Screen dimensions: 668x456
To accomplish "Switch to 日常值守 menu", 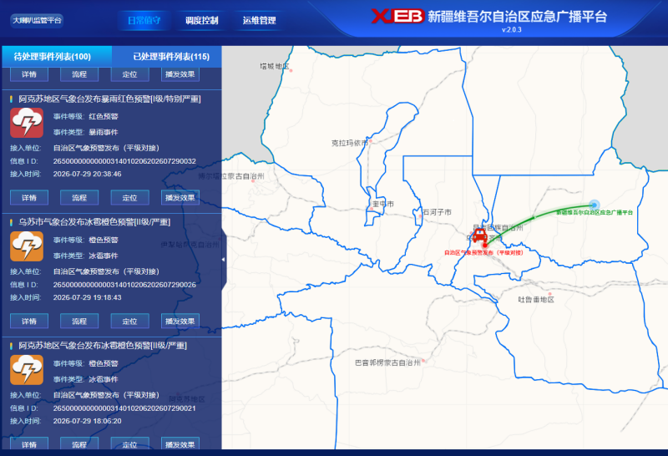I will [x=144, y=20].
